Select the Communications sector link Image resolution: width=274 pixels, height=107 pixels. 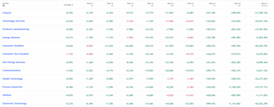pos(12,70)
